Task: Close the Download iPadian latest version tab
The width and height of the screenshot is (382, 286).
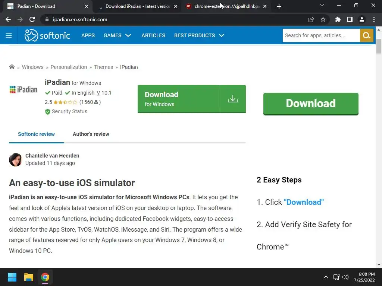Action: tap(176, 6)
